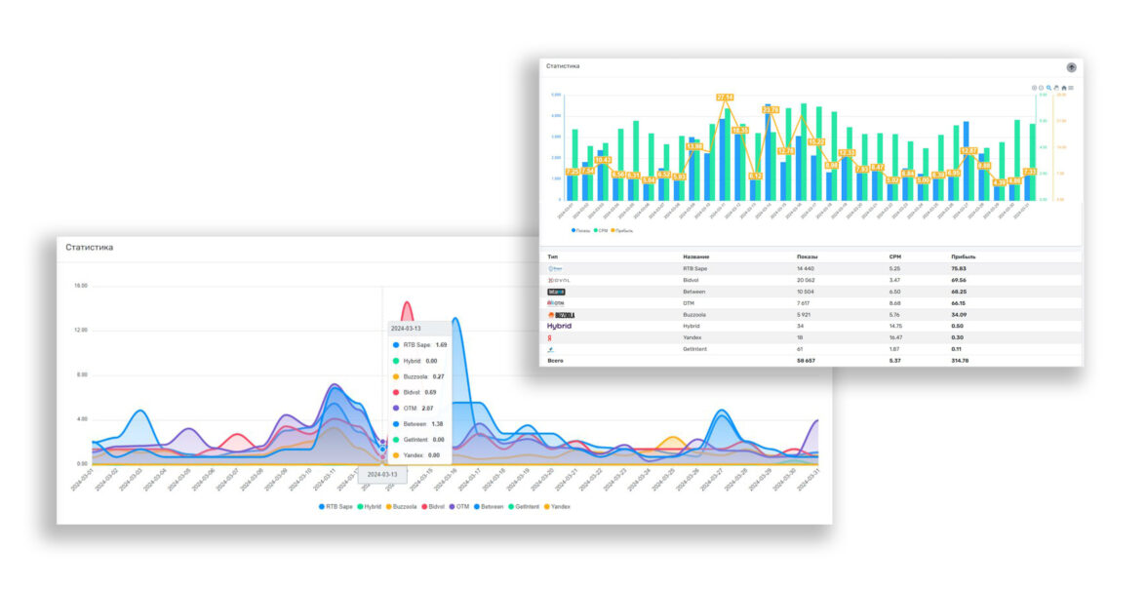Image resolution: width=1147 pixels, height=589 pixels.
Task: Click the Buzzoola logo in the table
Action: click(561, 315)
